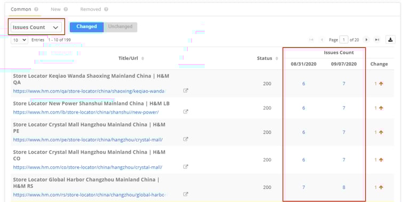Select the Changed toggle option
402x202 pixels.
87,27
